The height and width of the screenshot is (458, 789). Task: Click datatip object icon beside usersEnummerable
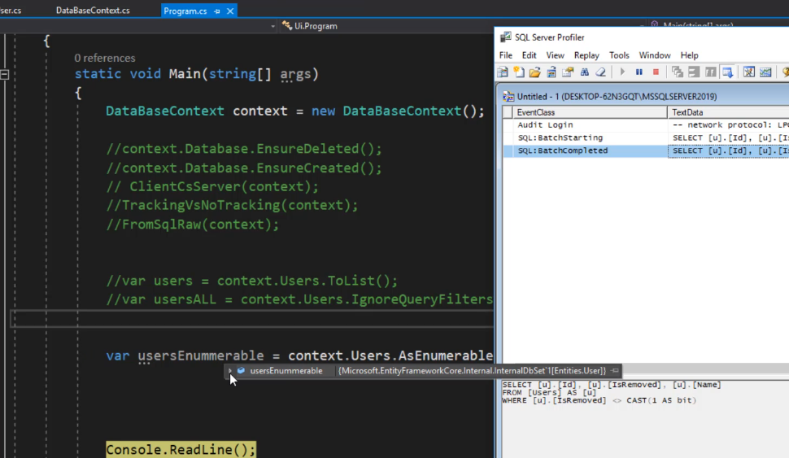tap(241, 370)
